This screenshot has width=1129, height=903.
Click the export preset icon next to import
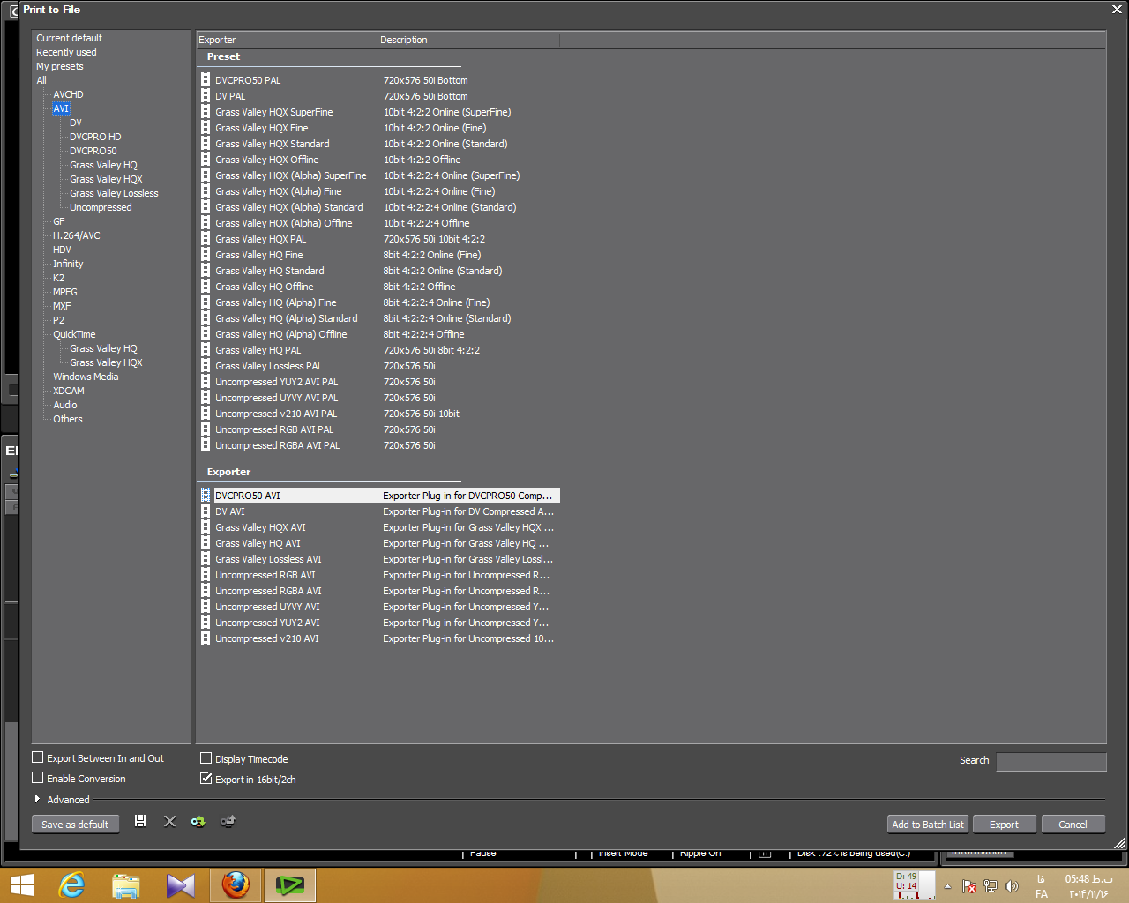(228, 821)
